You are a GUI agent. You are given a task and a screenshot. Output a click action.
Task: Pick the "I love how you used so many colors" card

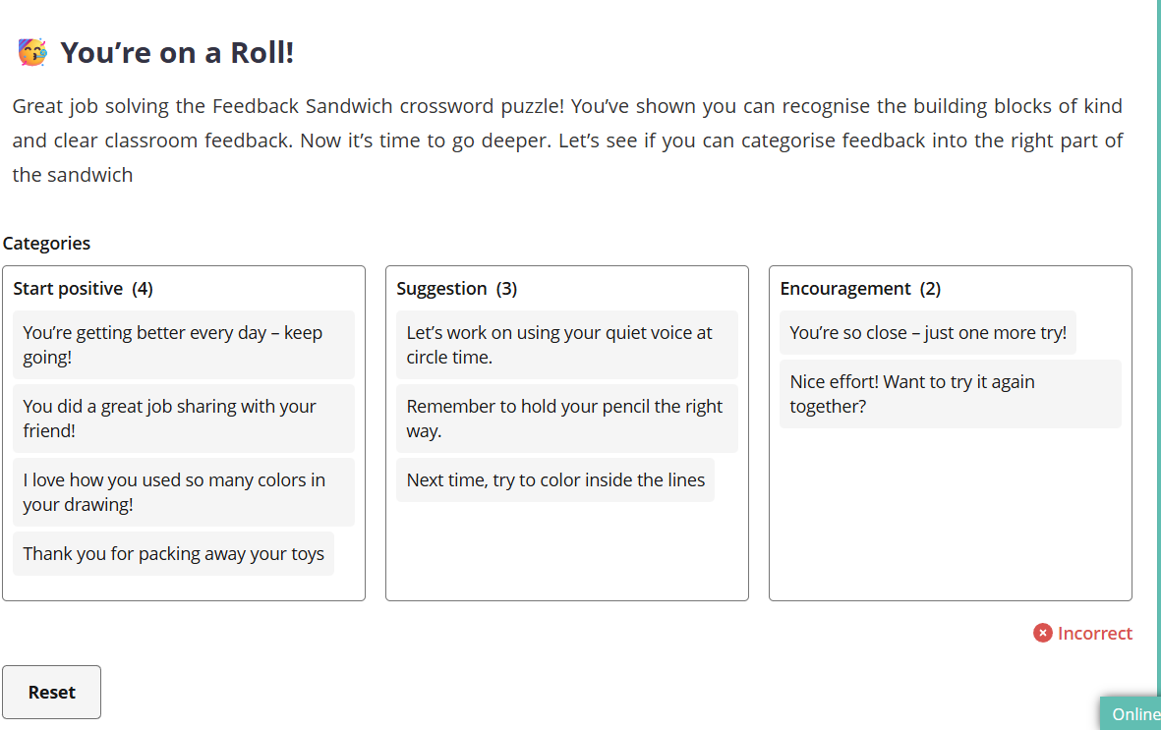183,492
